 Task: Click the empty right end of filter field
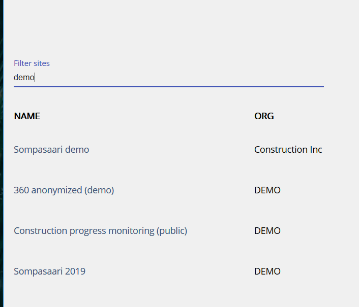[297, 78]
